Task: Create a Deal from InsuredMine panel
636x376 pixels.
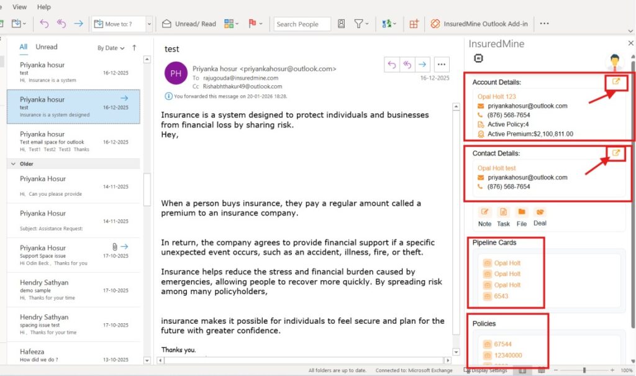Action: click(540, 213)
